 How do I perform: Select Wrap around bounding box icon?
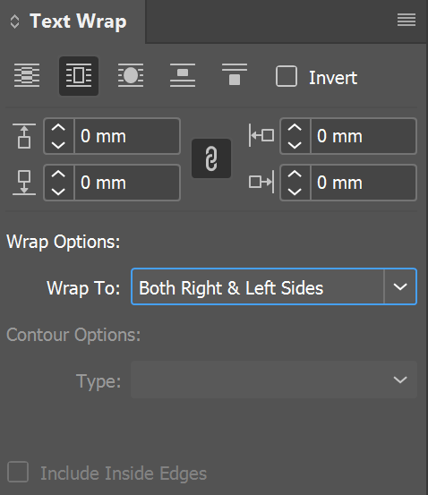tap(79, 76)
